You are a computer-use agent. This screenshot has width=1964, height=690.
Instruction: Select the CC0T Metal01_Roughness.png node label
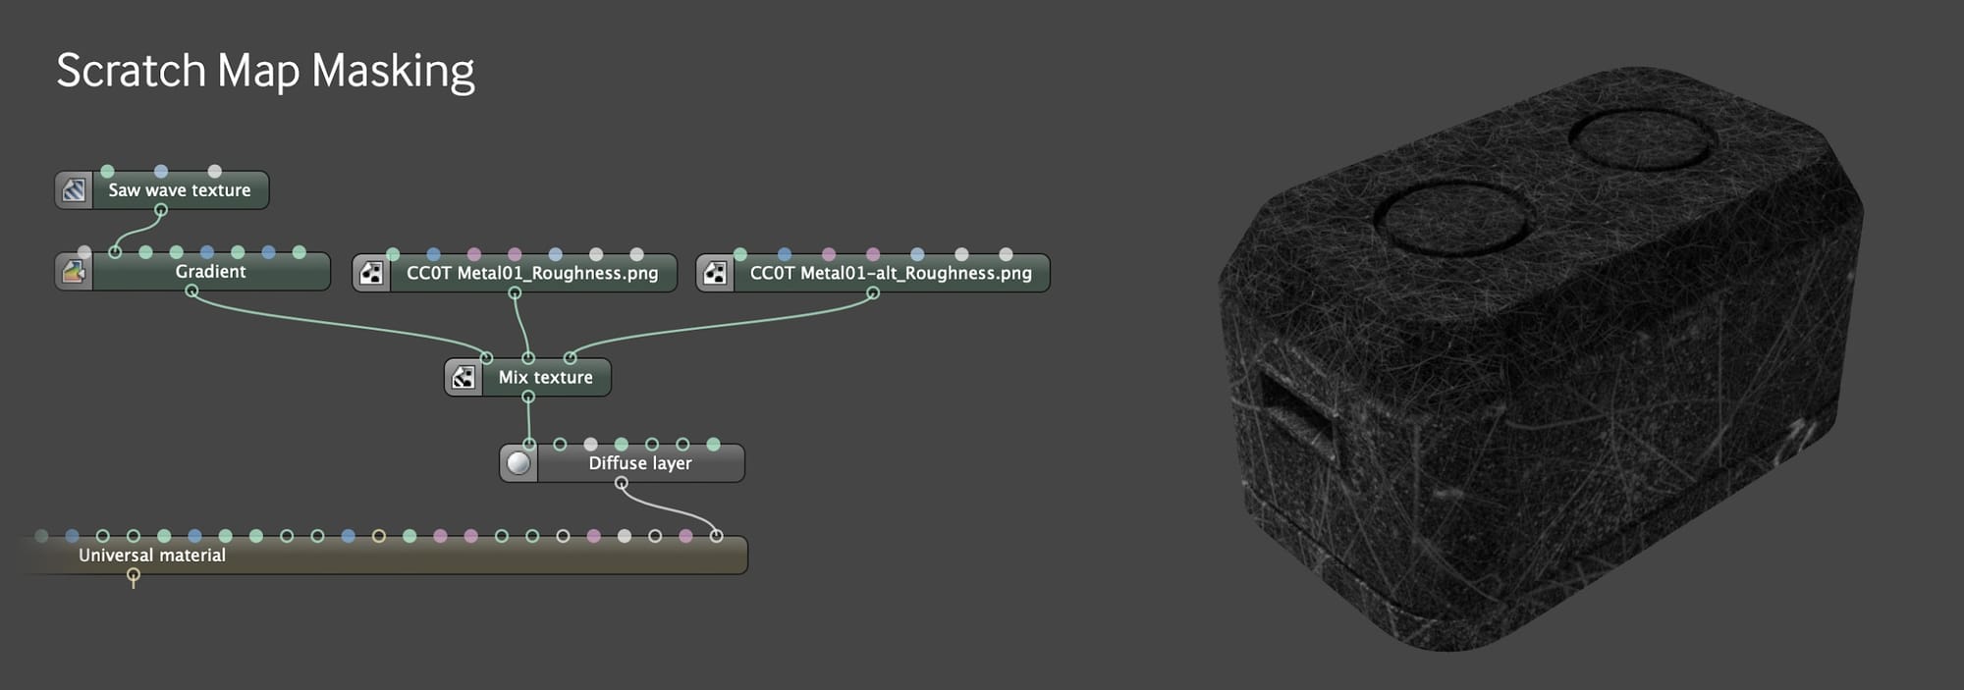click(532, 273)
